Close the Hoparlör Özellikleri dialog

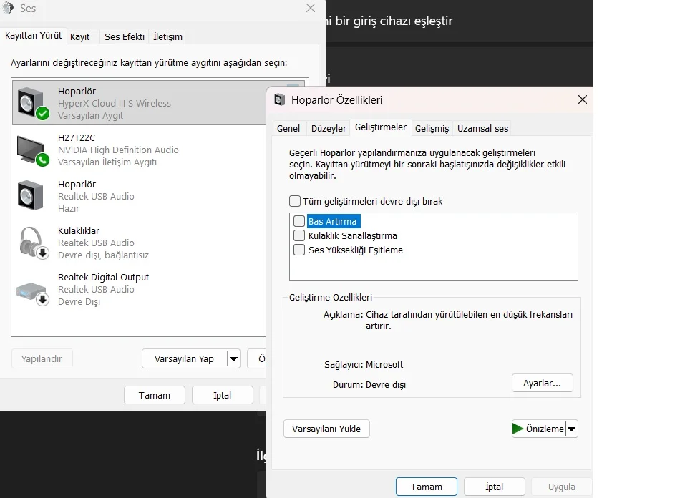point(583,99)
